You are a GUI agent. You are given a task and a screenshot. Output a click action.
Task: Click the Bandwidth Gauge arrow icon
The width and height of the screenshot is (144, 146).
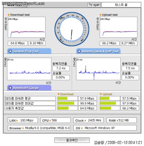click(x=10, y=88)
